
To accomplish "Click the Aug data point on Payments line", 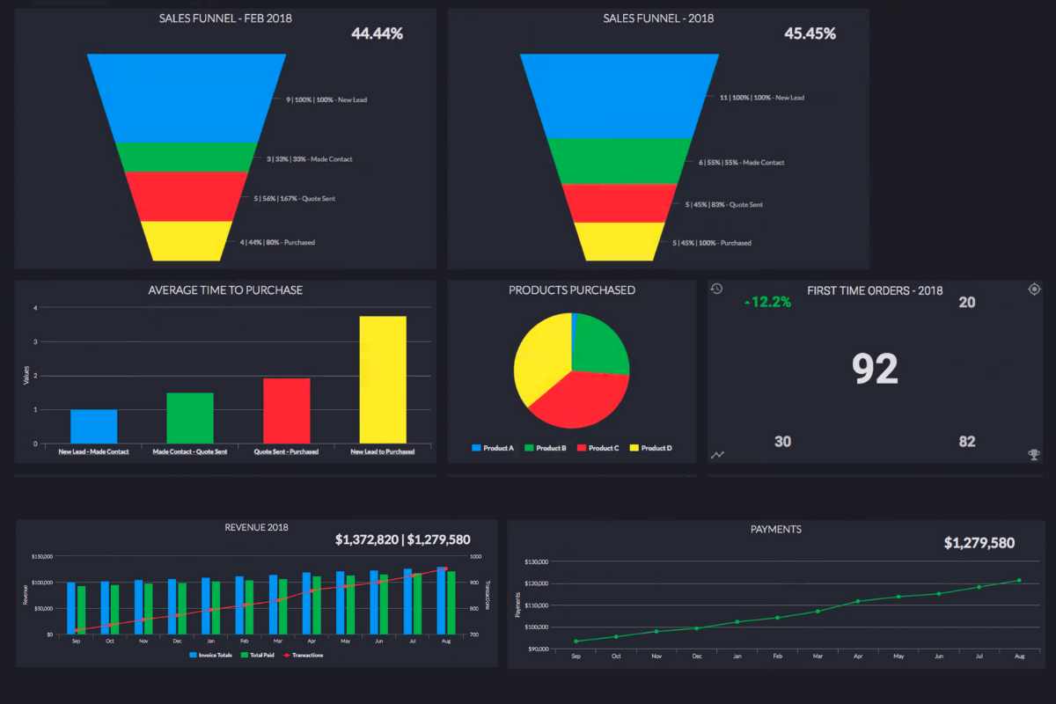I will click(1019, 580).
